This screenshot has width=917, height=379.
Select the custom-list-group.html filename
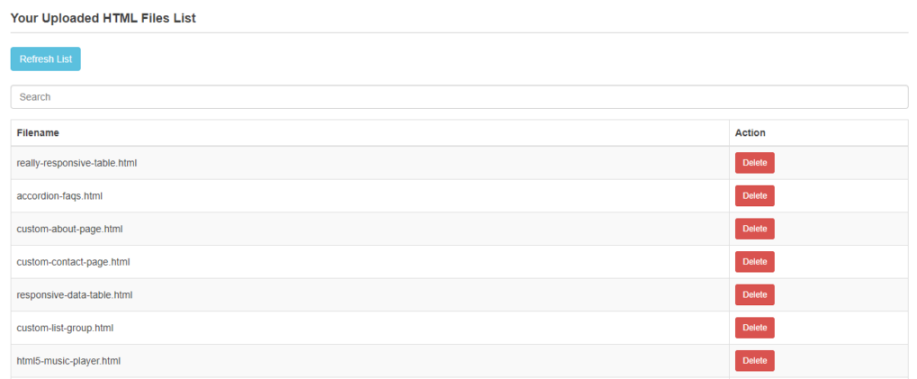pyautogui.click(x=65, y=328)
